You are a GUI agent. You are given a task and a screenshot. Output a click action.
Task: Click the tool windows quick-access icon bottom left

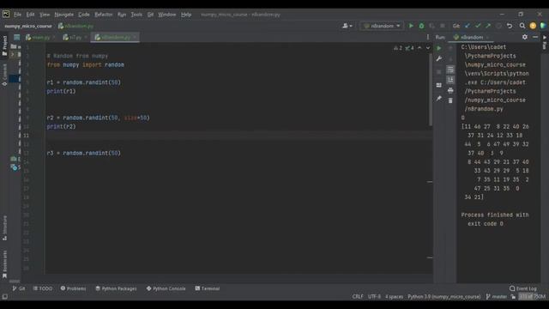pos(4,297)
